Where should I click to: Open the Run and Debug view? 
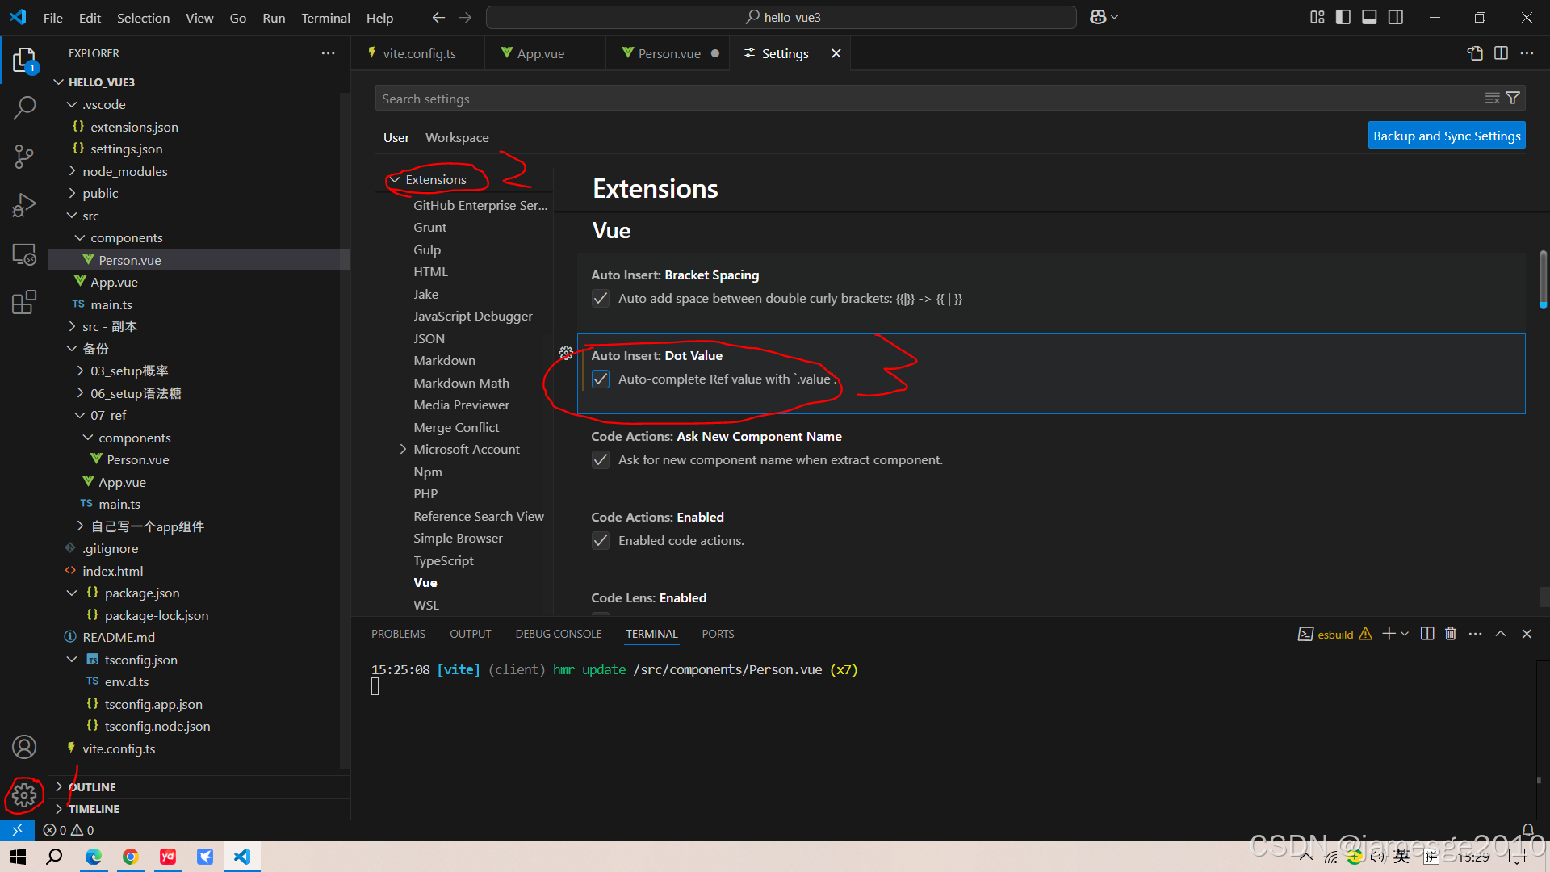(x=24, y=205)
